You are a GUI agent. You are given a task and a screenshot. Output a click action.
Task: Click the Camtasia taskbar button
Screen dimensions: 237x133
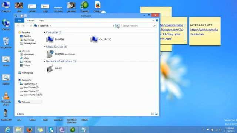[73, 130]
